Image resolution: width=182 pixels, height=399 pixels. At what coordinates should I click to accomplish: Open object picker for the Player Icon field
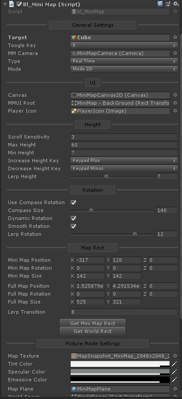(175, 111)
